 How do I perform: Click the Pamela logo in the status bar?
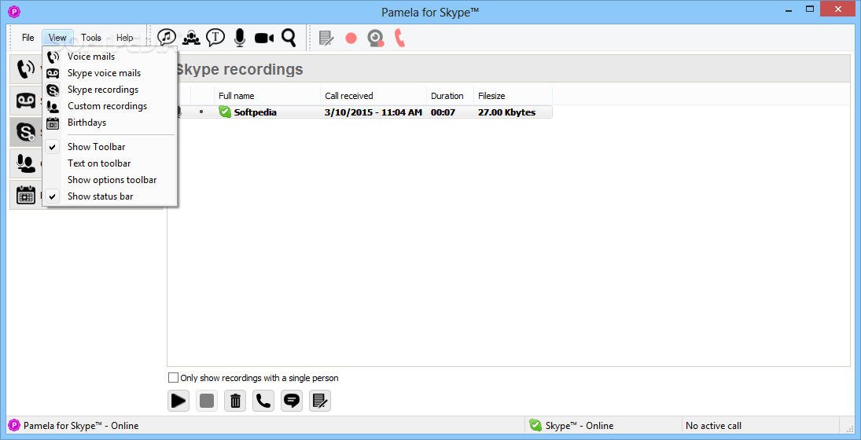coord(13,425)
